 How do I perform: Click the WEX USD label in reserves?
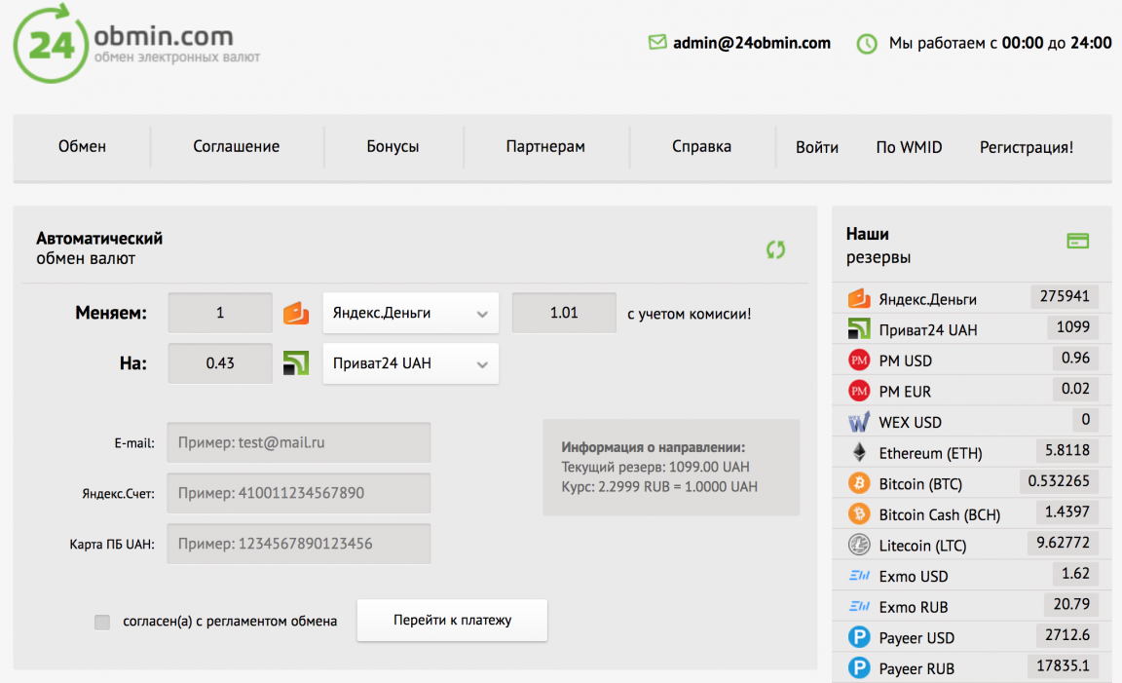(x=911, y=423)
